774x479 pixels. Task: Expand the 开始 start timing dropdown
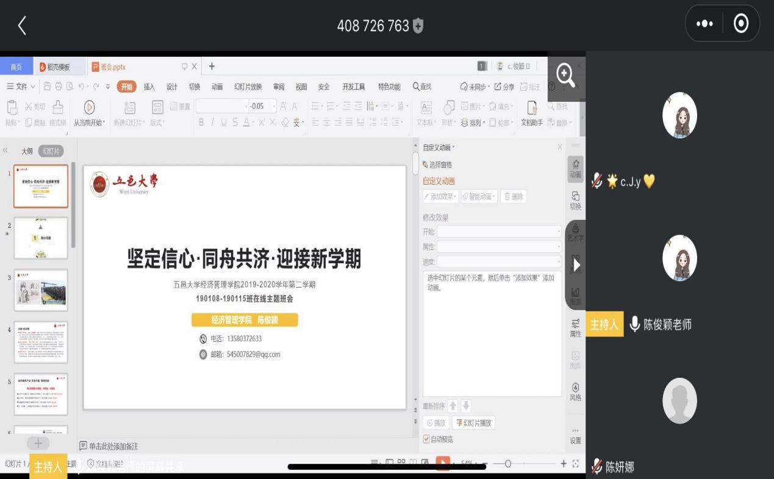pyautogui.click(x=498, y=232)
